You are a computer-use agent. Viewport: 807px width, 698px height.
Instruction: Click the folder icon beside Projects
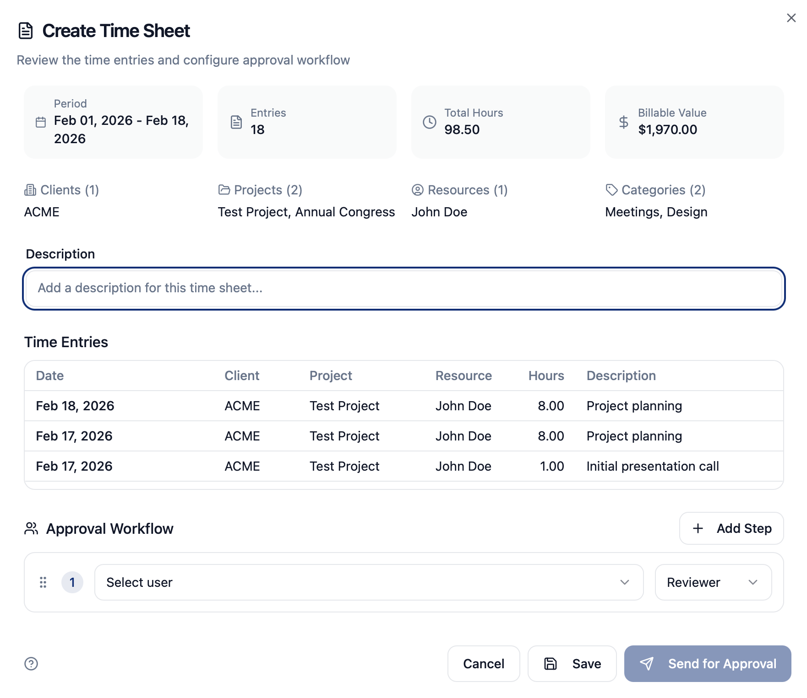pos(224,190)
